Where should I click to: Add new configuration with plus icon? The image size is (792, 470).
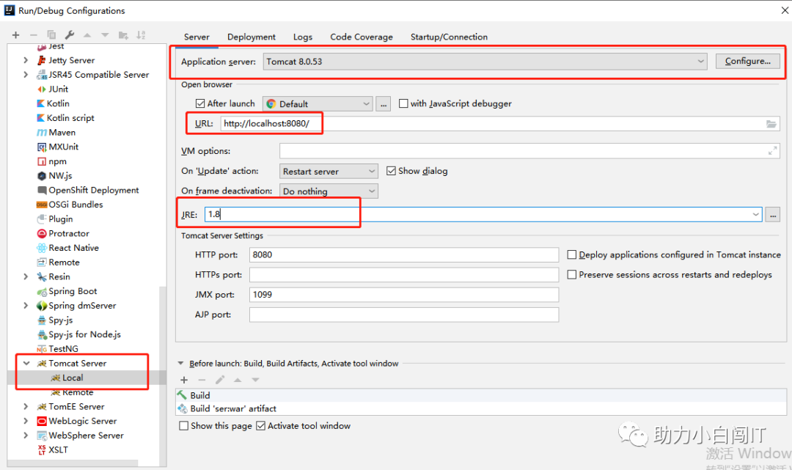pos(15,35)
